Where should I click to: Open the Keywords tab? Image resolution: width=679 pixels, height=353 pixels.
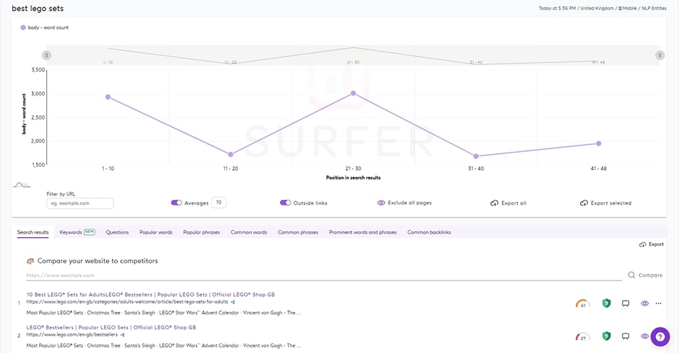pos(71,232)
